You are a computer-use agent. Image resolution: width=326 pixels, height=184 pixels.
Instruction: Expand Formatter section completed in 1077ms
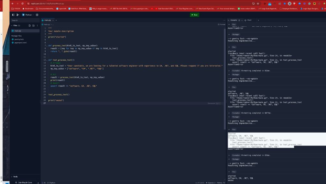pyautogui.click(x=229, y=113)
